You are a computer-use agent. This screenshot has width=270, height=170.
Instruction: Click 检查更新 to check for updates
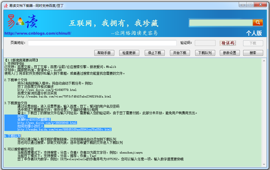(129, 53)
